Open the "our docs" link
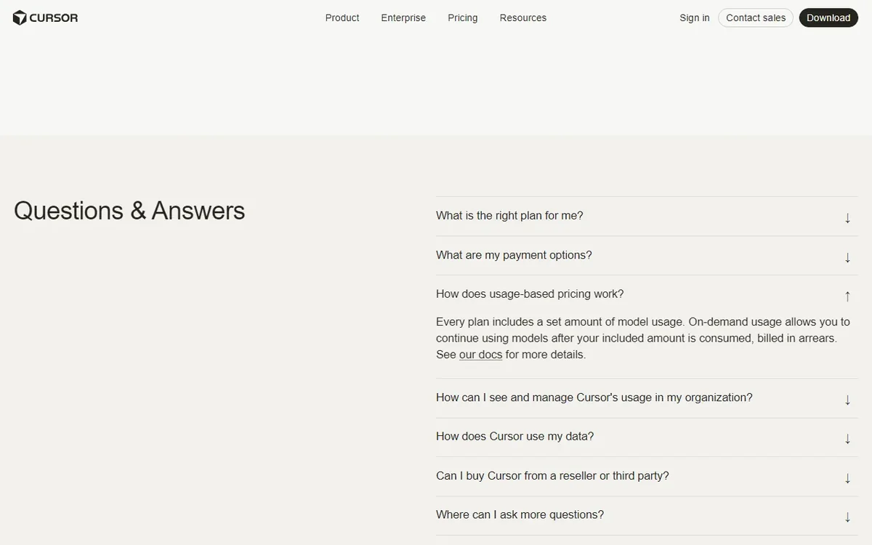Image resolution: width=872 pixels, height=545 pixels. pyautogui.click(x=480, y=355)
